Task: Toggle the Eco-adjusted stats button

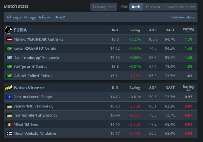Action: (104, 7)
